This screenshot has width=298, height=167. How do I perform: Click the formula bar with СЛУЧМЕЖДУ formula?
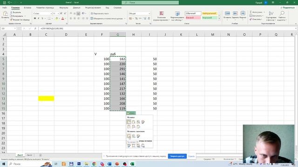pyautogui.click(x=167, y=28)
